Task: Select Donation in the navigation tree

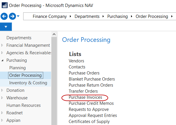Action: [x=15, y=90]
